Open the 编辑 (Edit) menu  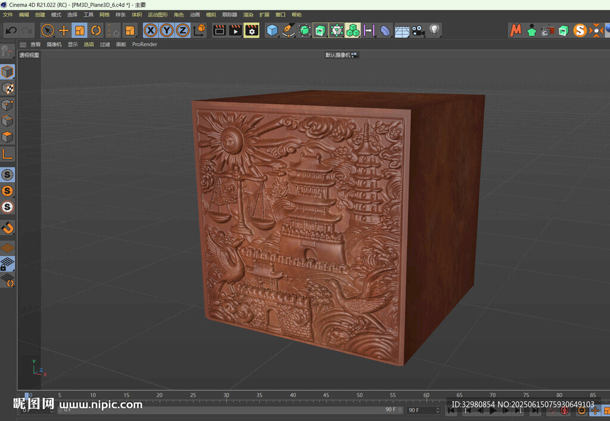[x=24, y=15]
